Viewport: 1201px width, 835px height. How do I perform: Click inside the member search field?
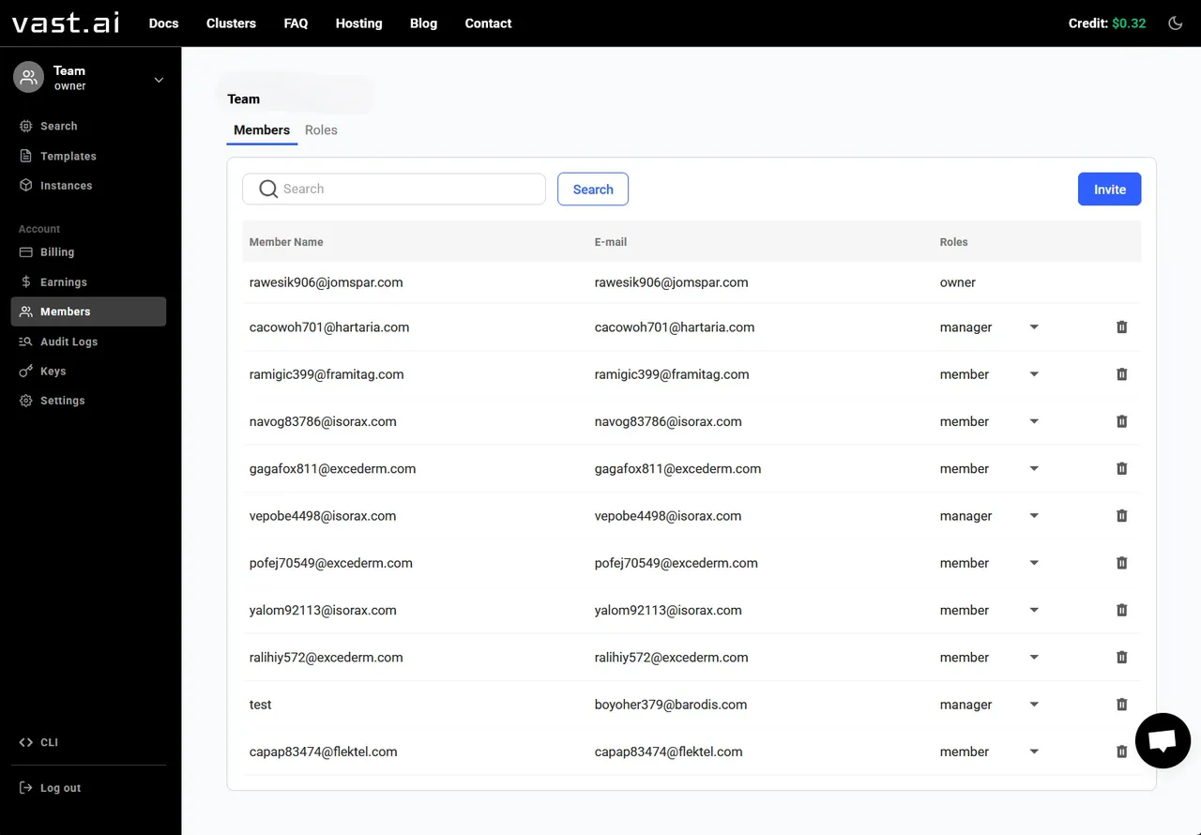point(394,189)
